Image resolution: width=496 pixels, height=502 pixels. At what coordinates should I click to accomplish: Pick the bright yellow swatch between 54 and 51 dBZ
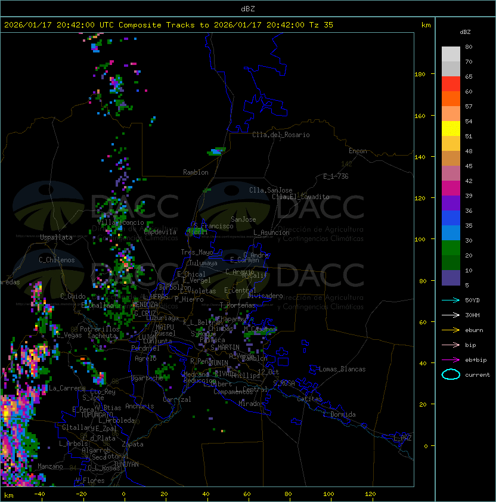point(451,129)
